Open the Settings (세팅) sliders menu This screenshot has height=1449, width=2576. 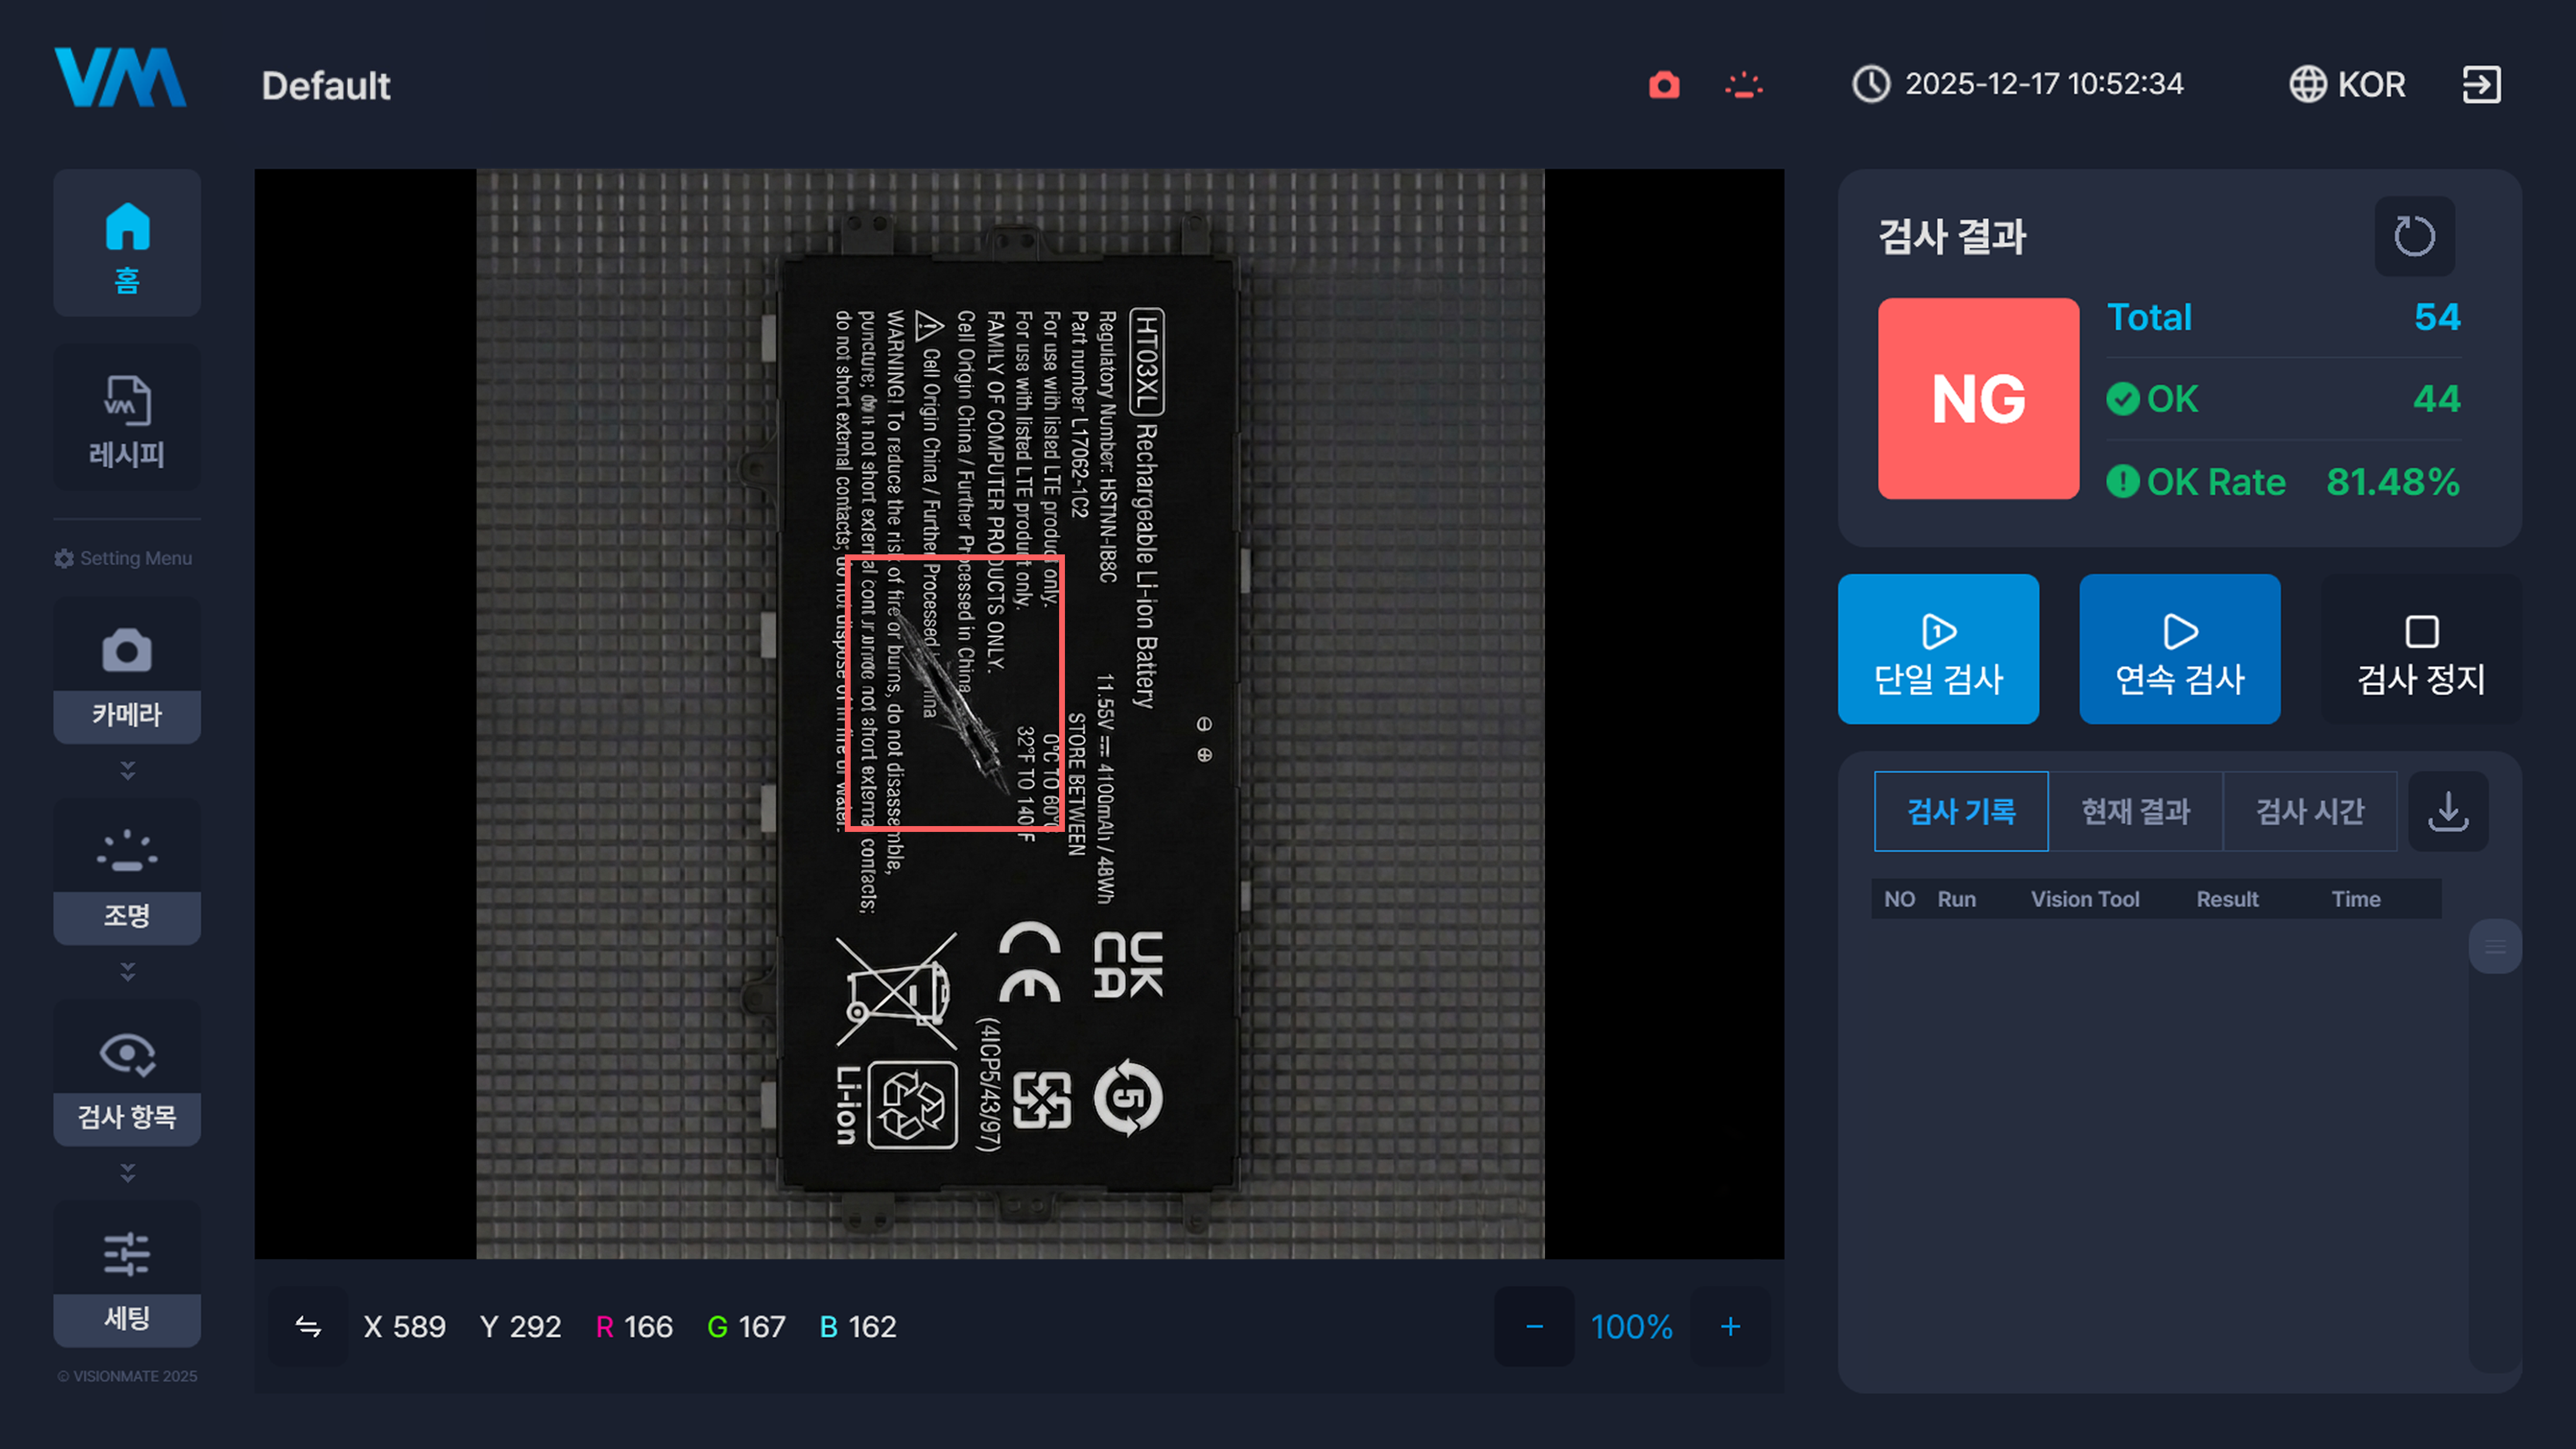coord(127,1273)
